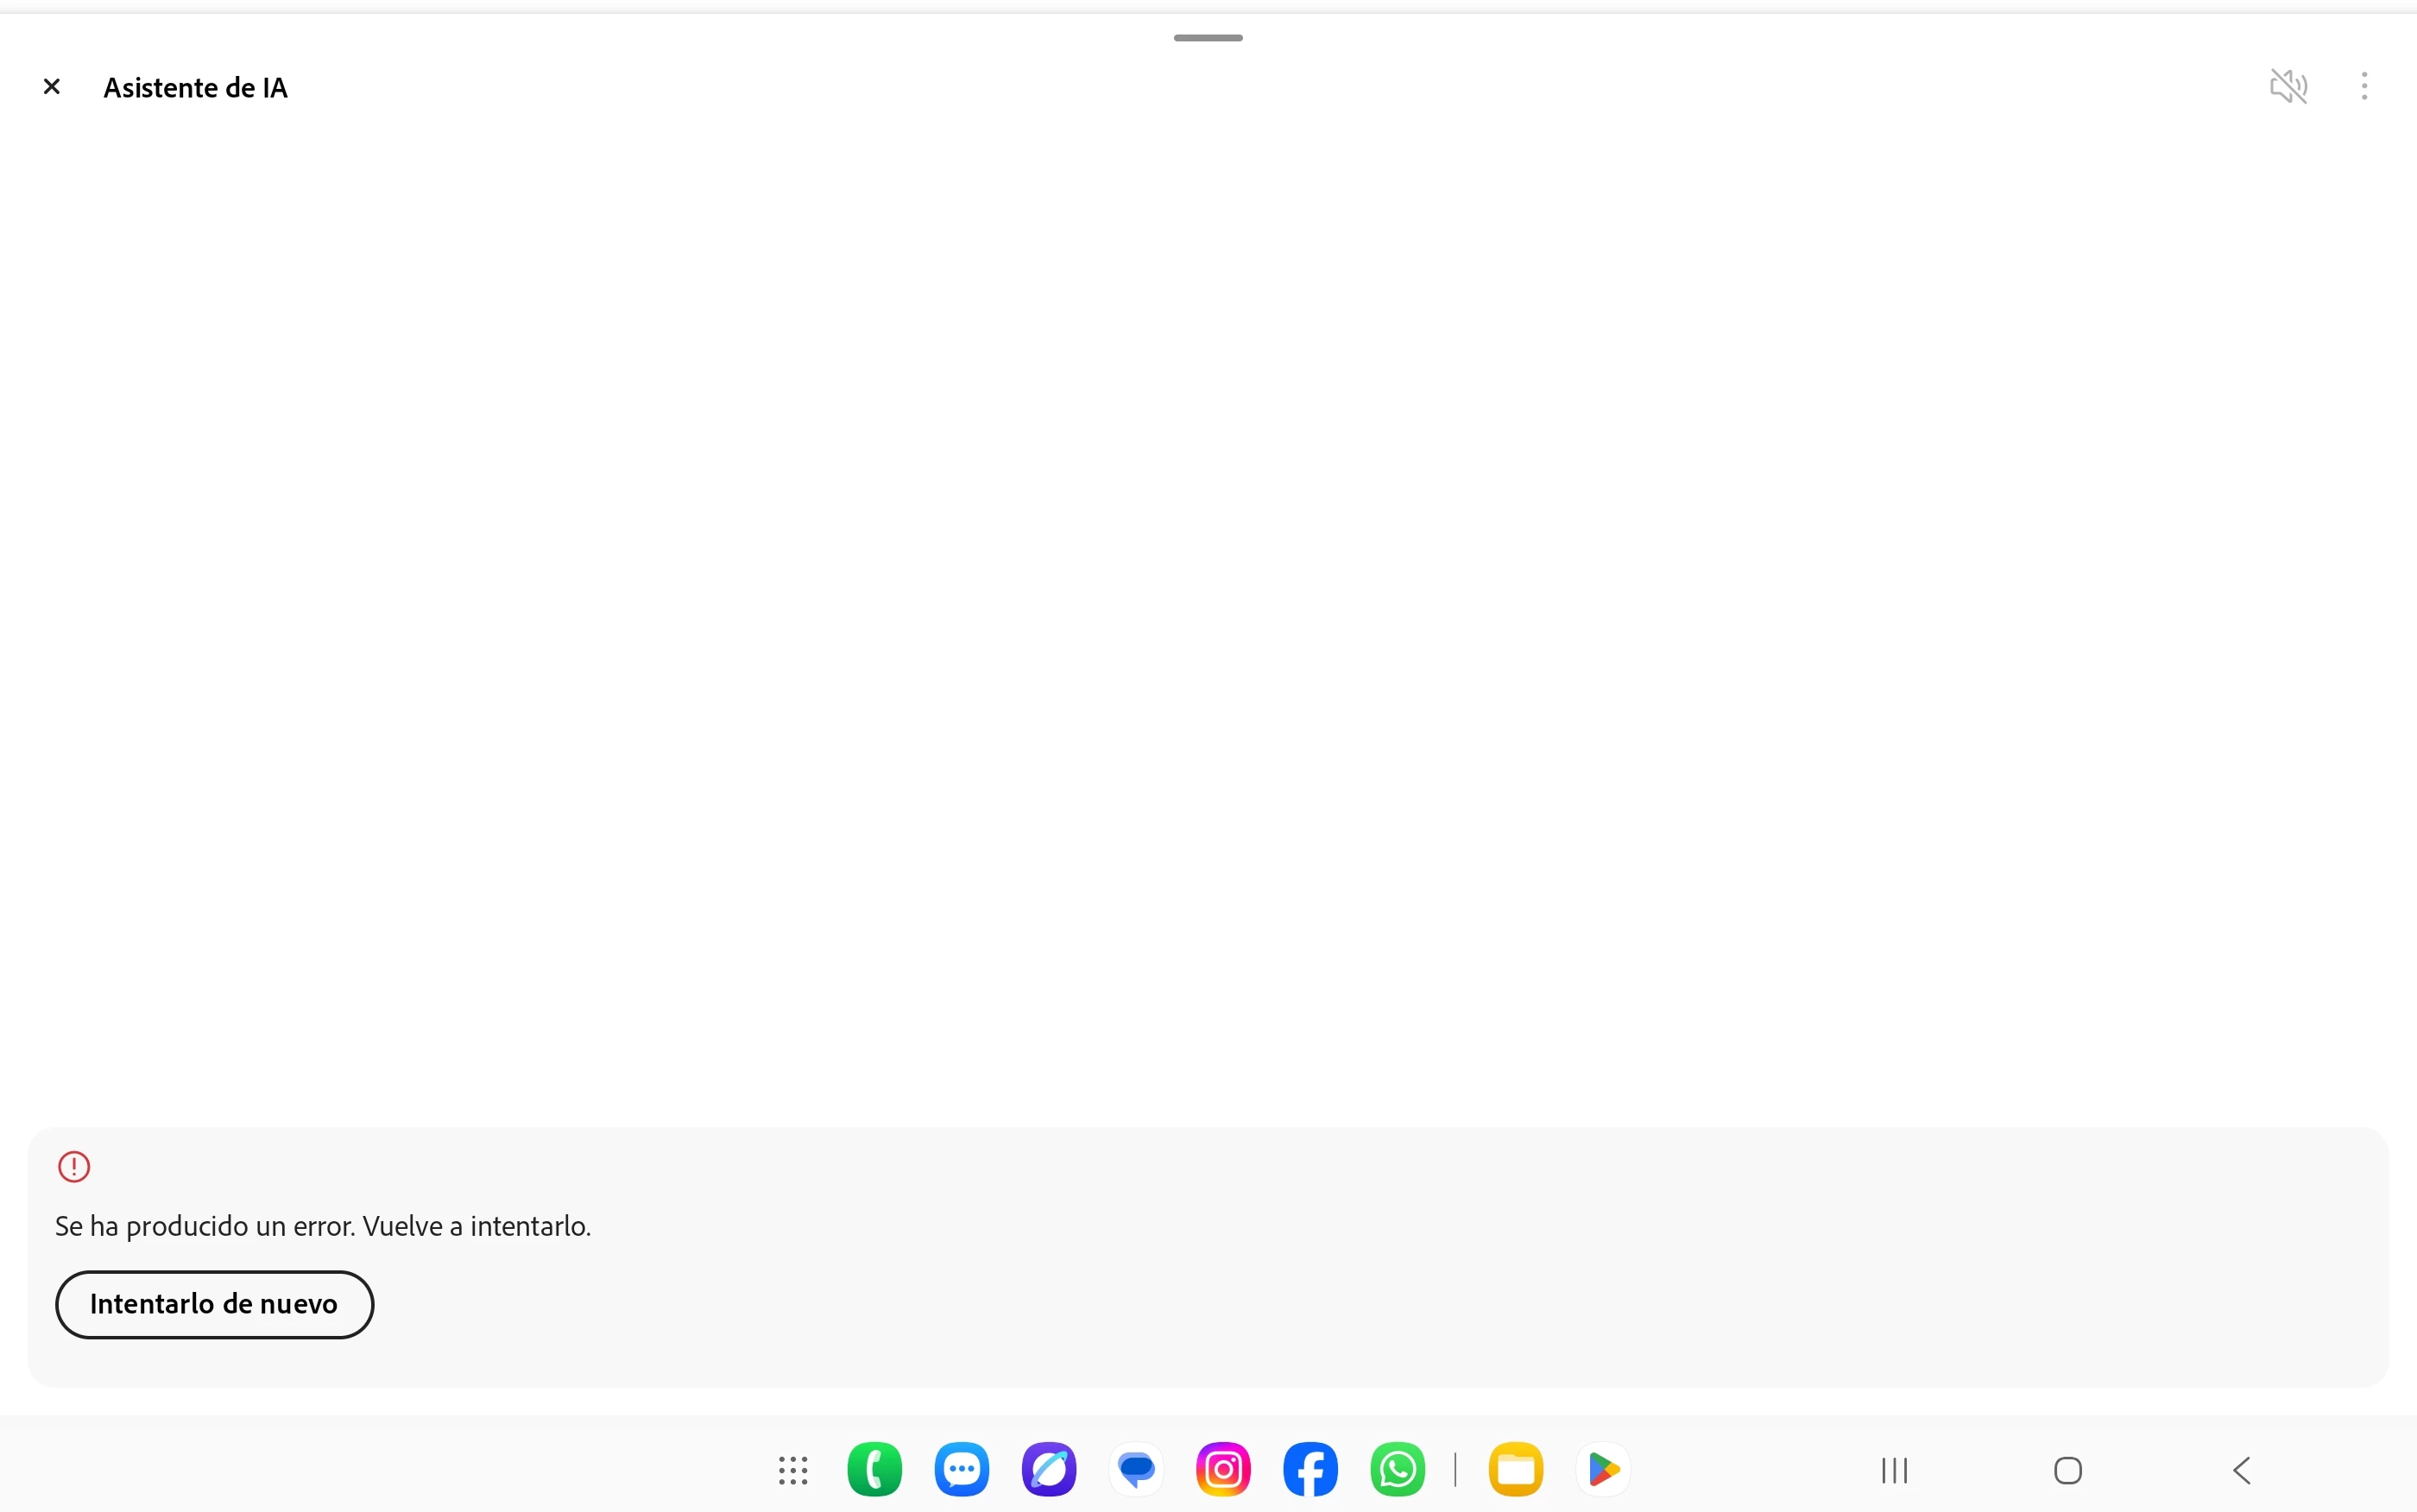
Task: Launch the purple Samsung Internet browser
Action: (1048, 1470)
